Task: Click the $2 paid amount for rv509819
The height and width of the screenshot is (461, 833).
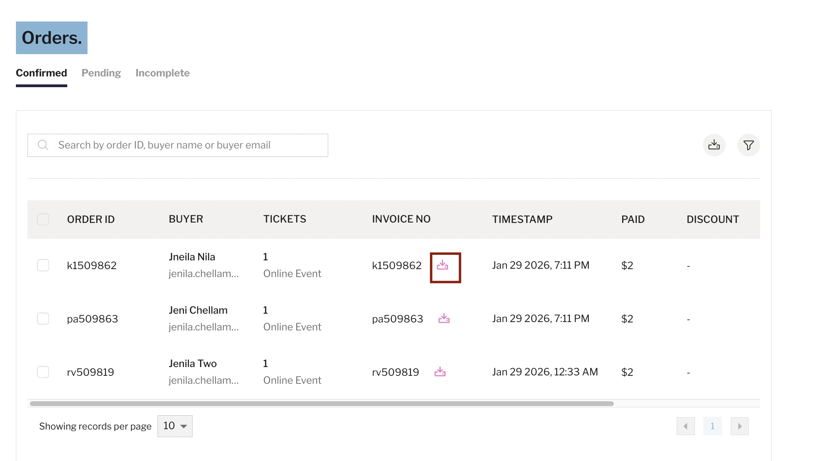Action: [627, 372]
